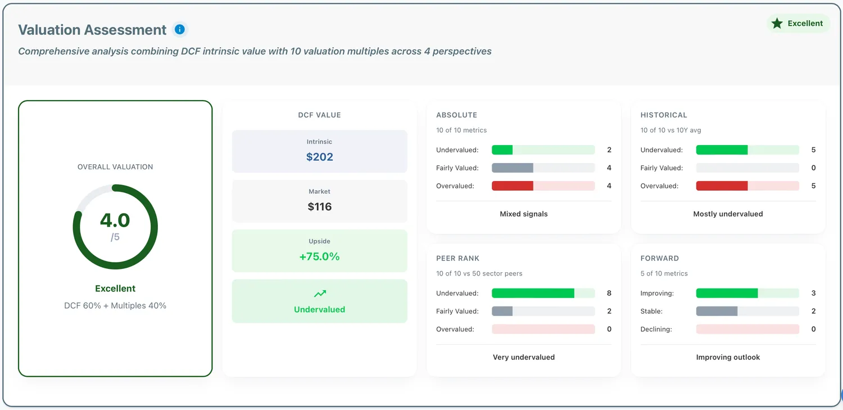Viewport: 843px width, 410px height.
Task: Click the blue info icon beside Valuation Assessment
Action: pos(179,29)
